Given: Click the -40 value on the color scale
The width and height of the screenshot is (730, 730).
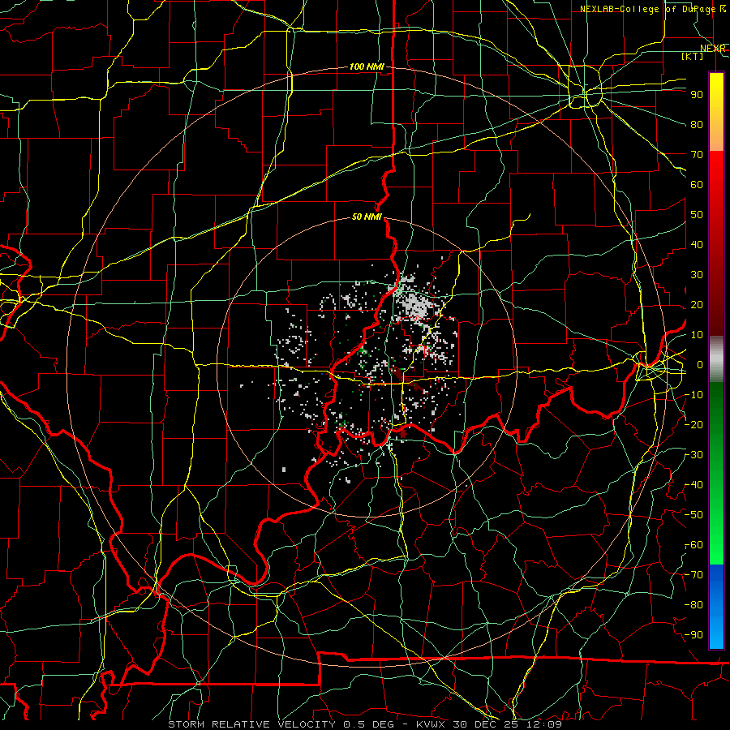Looking at the screenshot, I should (693, 485).
